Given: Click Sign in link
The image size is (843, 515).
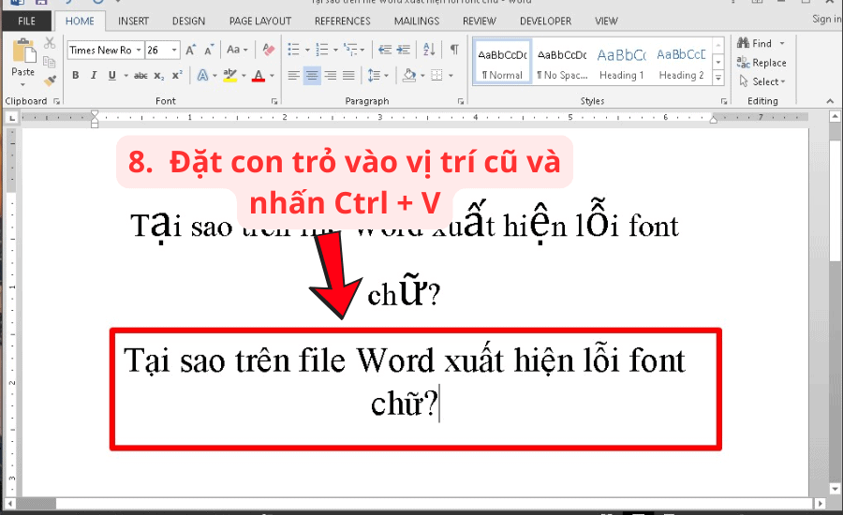Looking at the screenshot, I should pos(826,19).
